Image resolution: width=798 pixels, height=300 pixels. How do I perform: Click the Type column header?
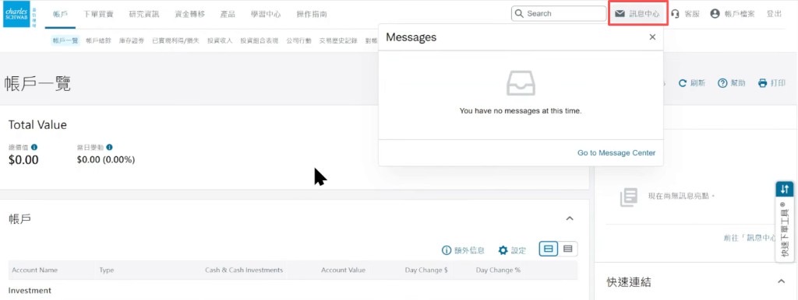coord(106,270)
